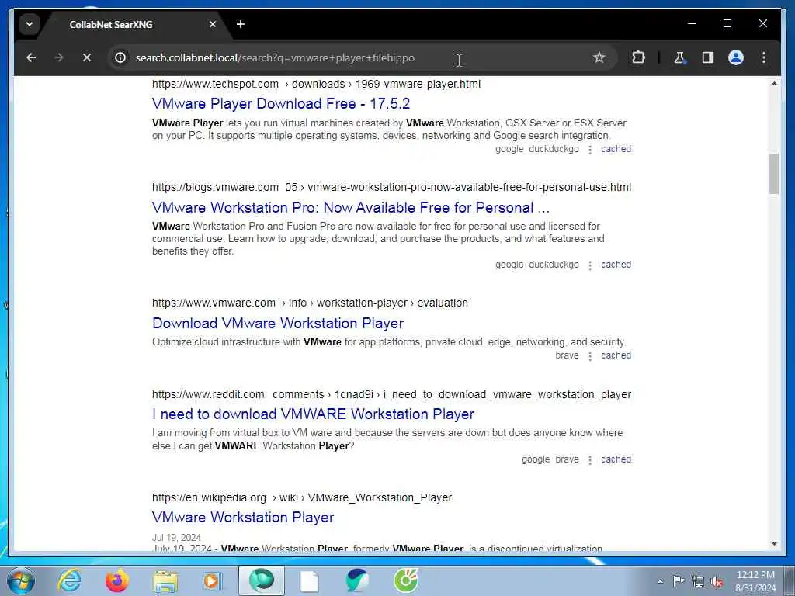
Task: Open the profile avatar menu
Action: pyautogui.click(x=736, y=57)
